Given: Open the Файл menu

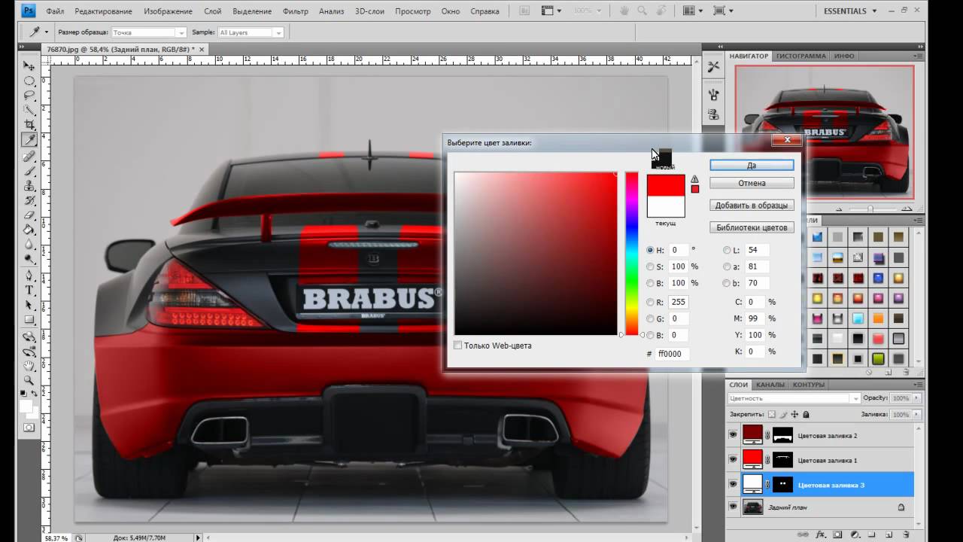Looking at the screenshot, I should click(x=55, y=11).
